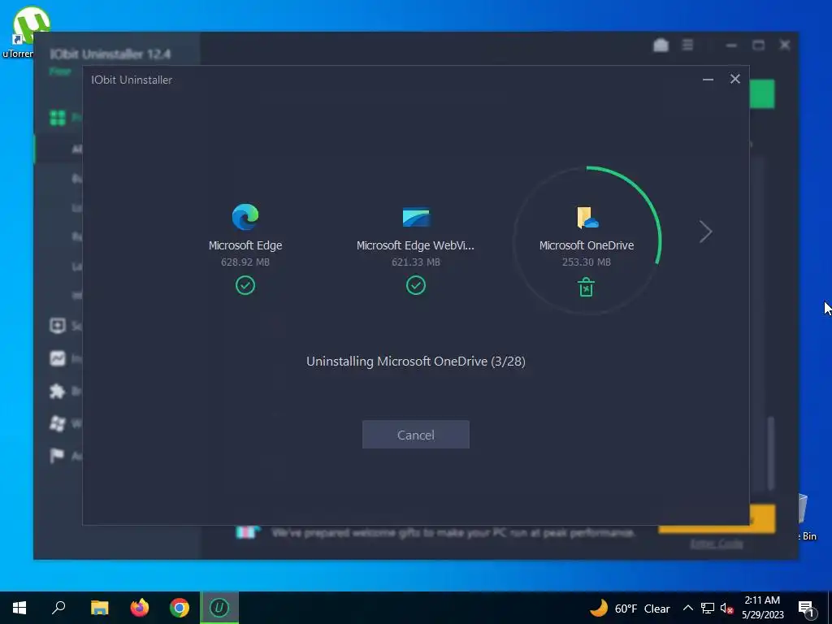Show hidden system tray icons

(x=687, y=608)
